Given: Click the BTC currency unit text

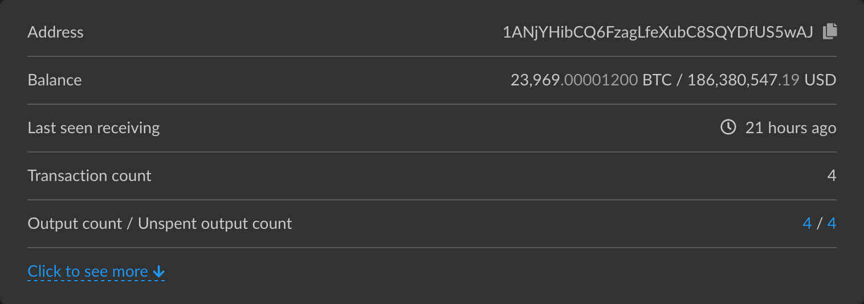Looking at the screenshot, I should pos(657,80).
